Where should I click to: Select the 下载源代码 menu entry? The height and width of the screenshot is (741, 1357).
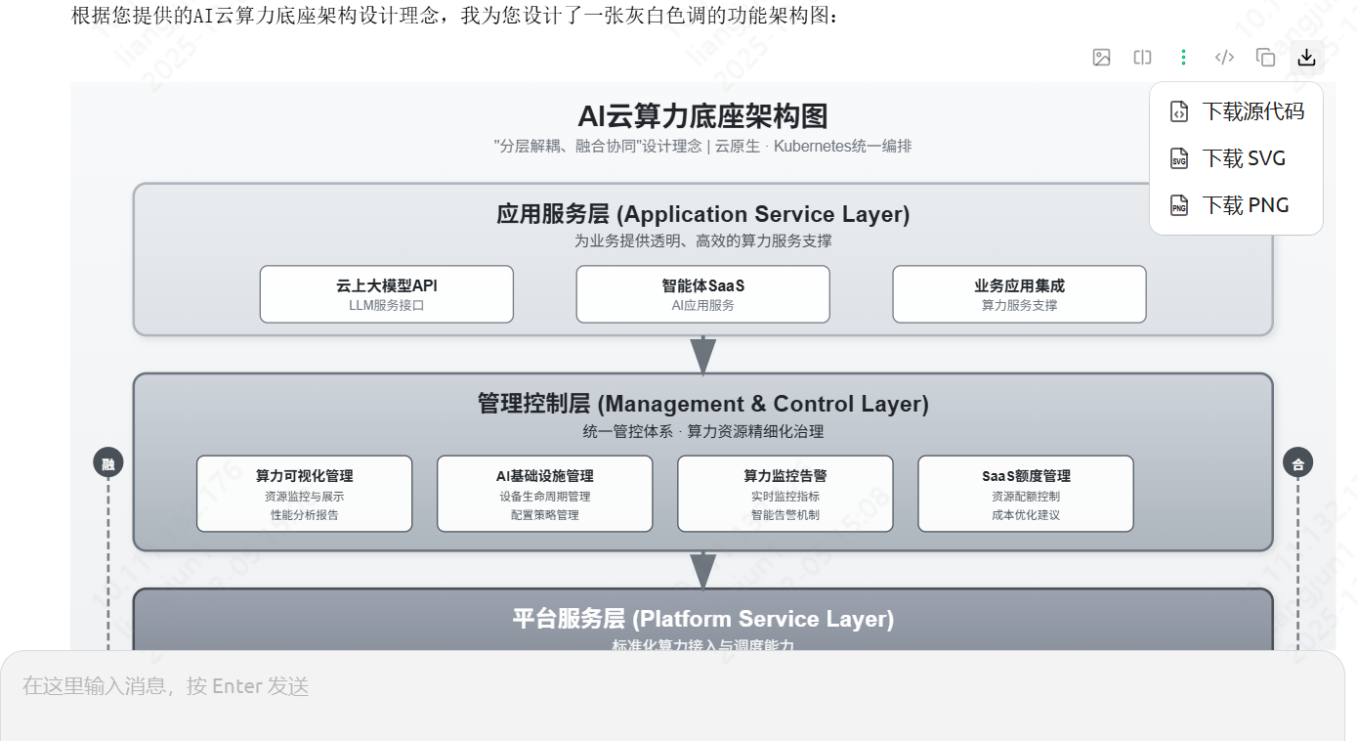(x=1252, y=111)
